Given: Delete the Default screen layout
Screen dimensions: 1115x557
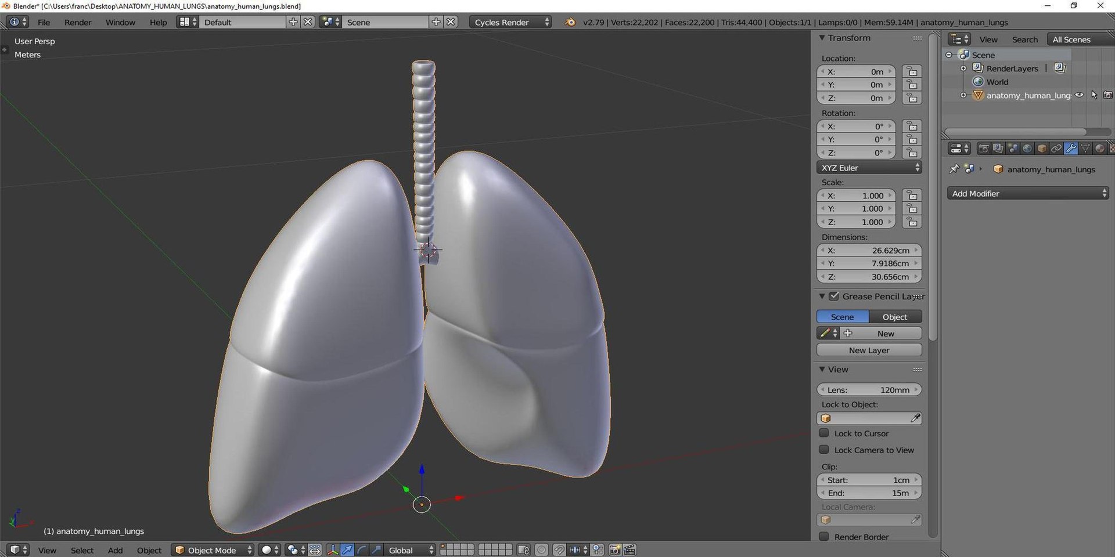Looking at the screenshot, I should tap(308, 22).
